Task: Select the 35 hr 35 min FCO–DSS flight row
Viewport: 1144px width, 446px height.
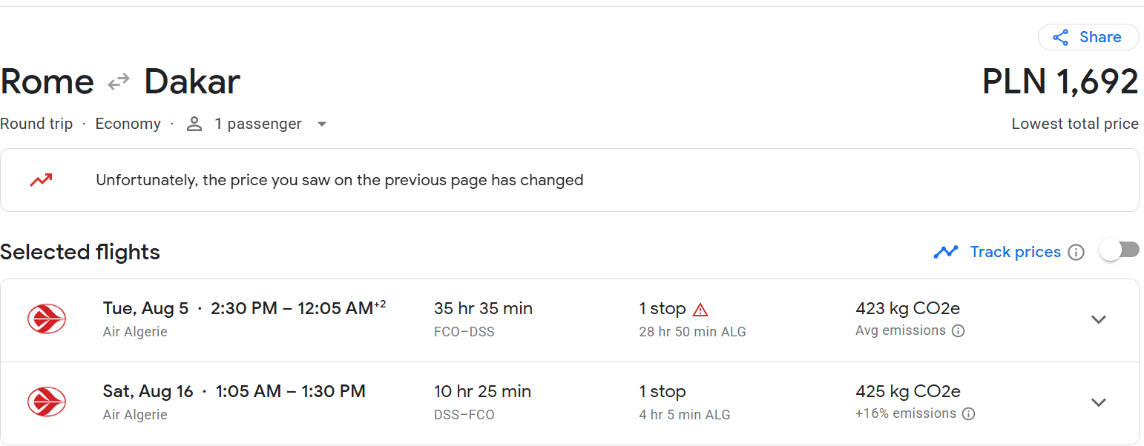Action: click(x=570, y=320)
